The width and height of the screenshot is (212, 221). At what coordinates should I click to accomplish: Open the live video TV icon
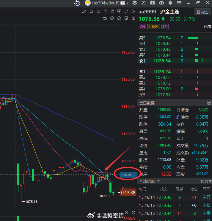coord(152,3)
